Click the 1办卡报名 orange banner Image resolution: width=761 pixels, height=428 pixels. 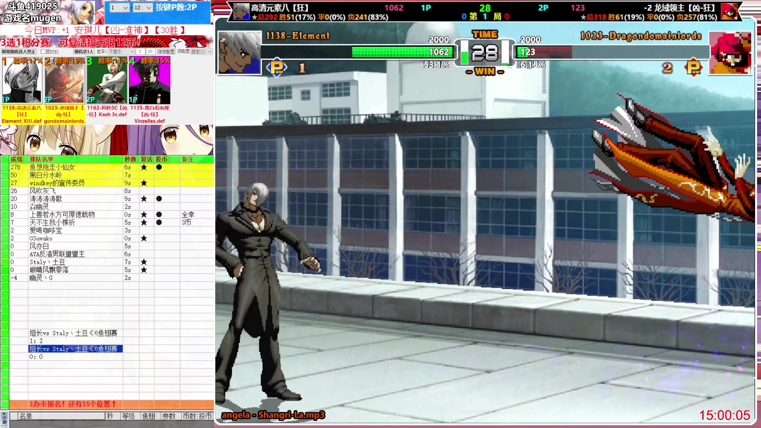click(111, 404)
